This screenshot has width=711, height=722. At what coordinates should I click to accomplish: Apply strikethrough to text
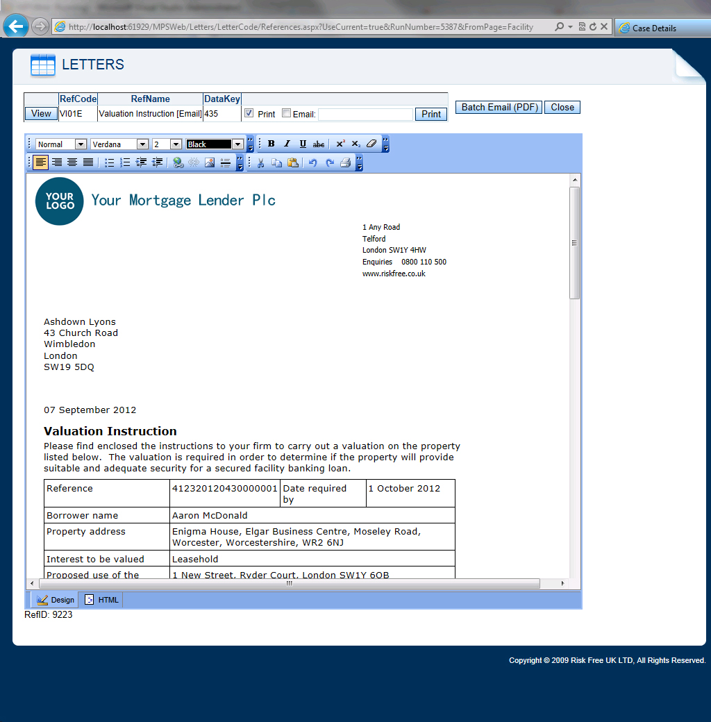[319, 144]
